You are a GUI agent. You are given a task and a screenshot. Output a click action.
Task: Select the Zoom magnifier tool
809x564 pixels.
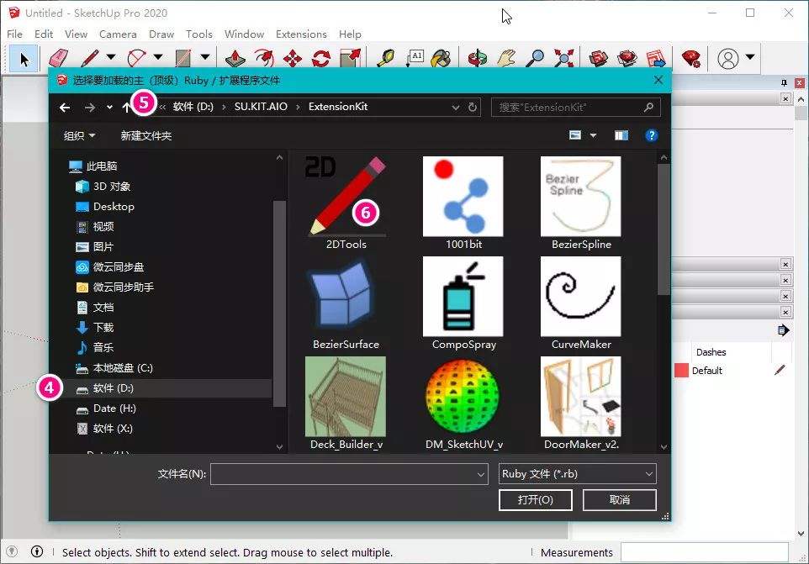[535, 58]
